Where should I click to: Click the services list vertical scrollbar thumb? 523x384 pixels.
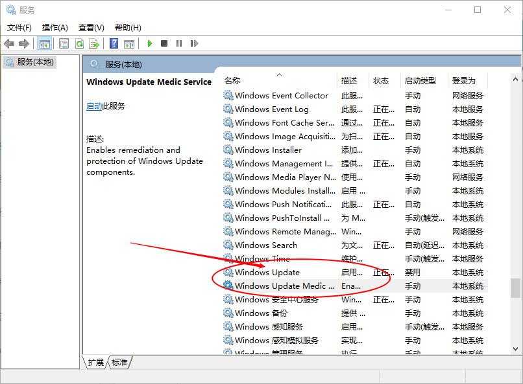tap(515, 288)
